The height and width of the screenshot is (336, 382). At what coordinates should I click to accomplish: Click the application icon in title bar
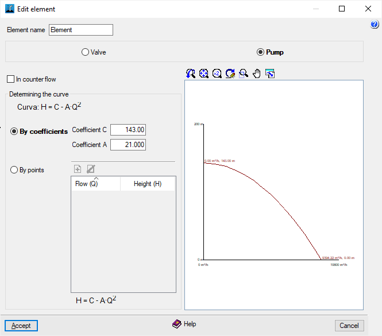pos(10,9)
